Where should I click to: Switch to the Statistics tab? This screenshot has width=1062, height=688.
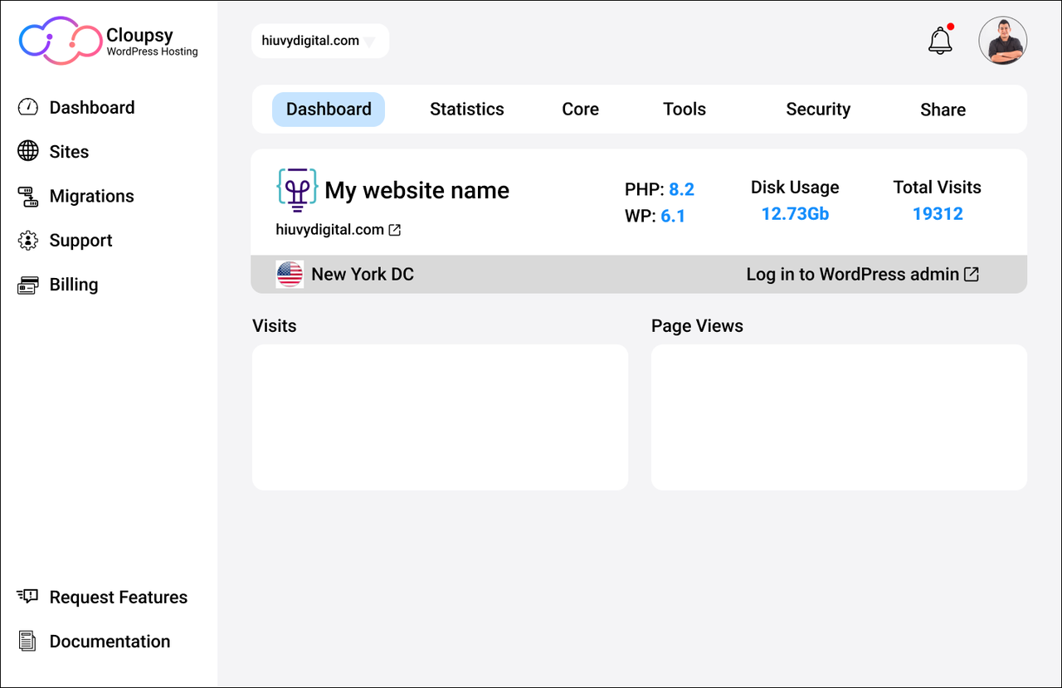(x=466, y=109)
